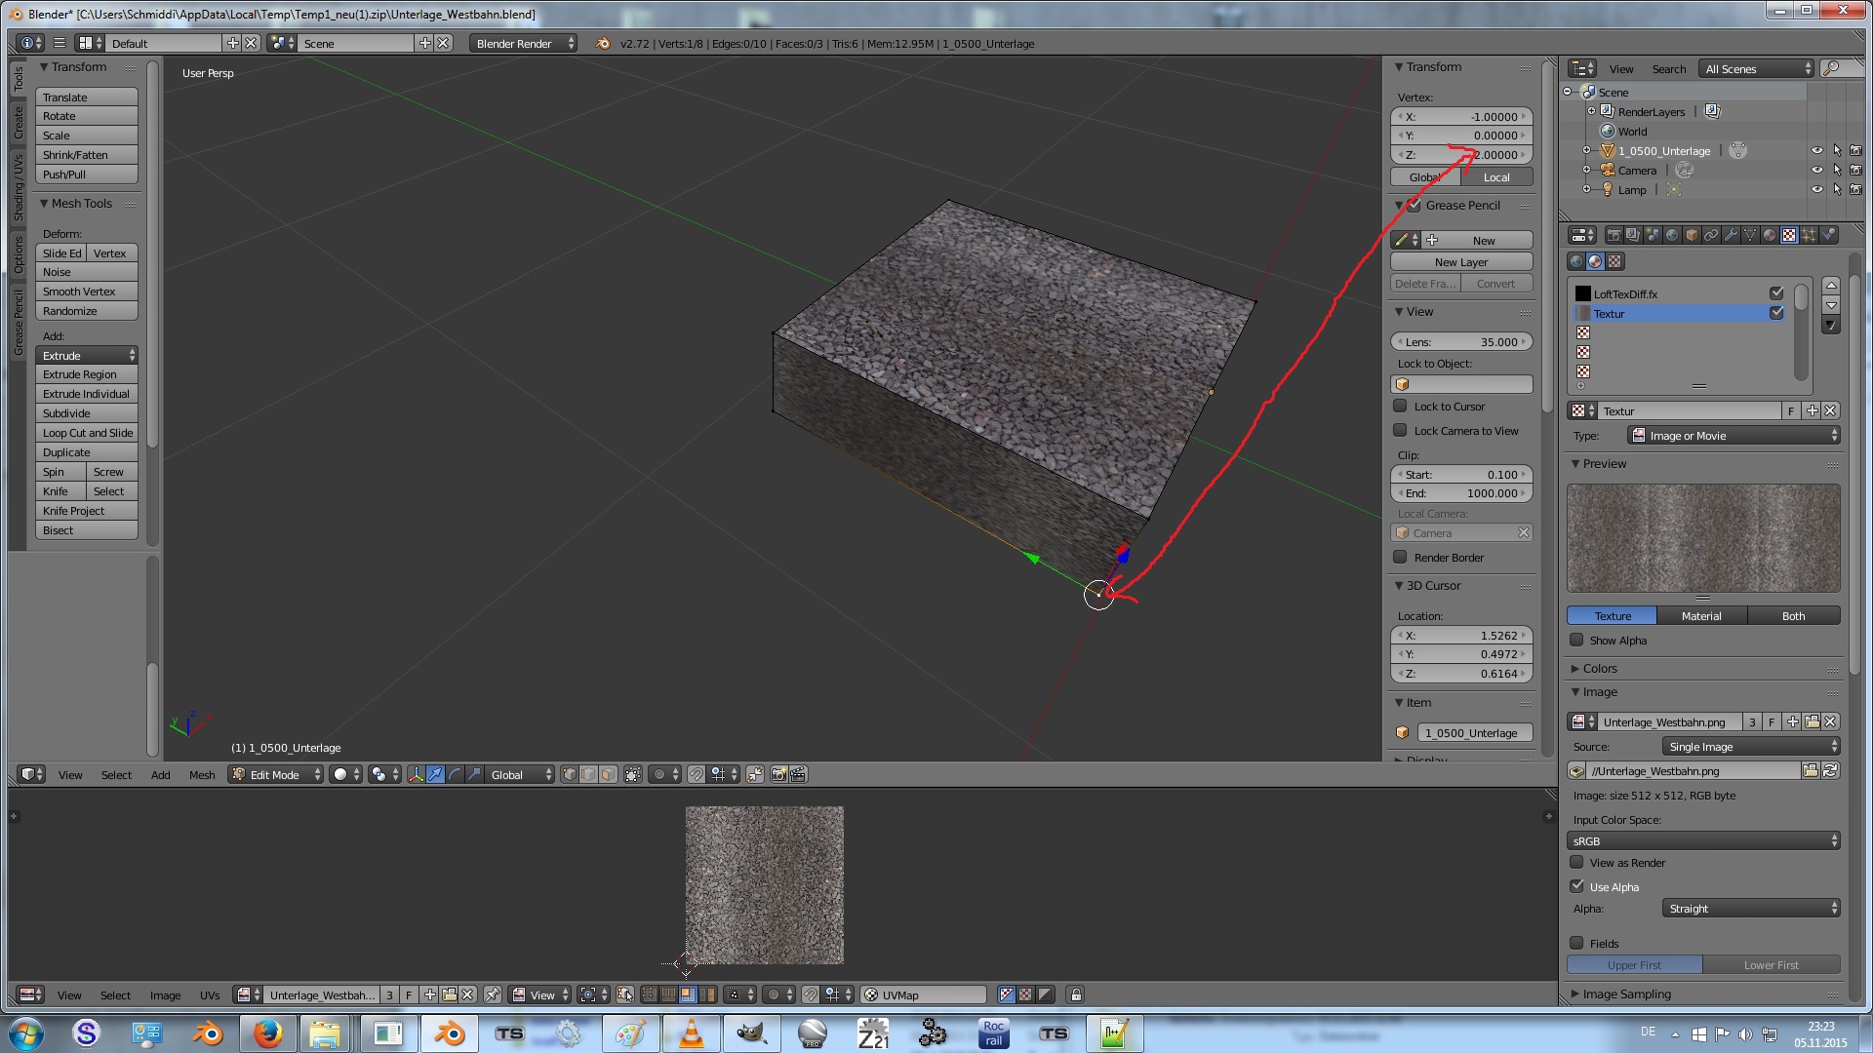Image resolution: width=1873 pixels, height=1053 pixels.
Task: Expand the Colors panel
Action: pyautogui.click(x=1599, y=669)
